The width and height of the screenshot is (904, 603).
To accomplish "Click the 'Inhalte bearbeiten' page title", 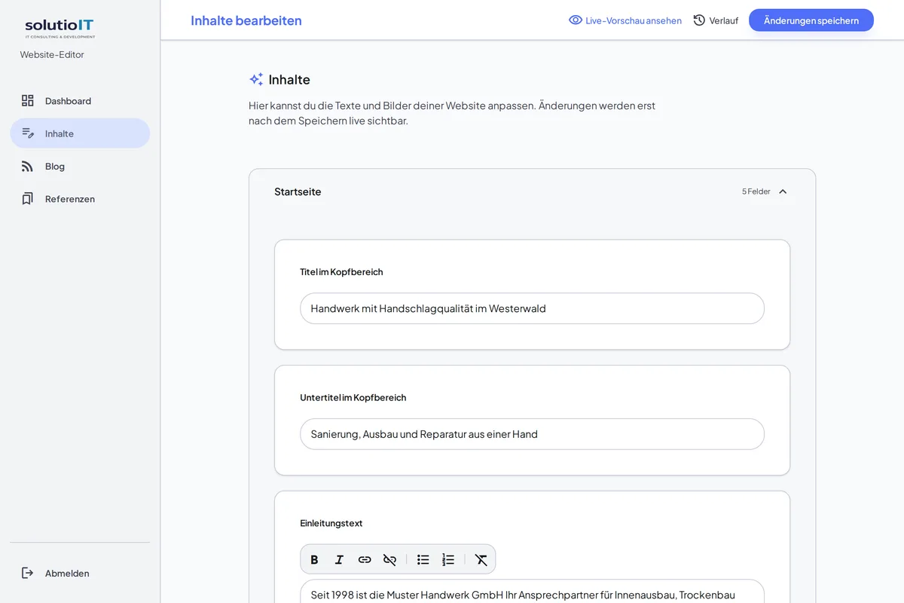I will [246, 20].
